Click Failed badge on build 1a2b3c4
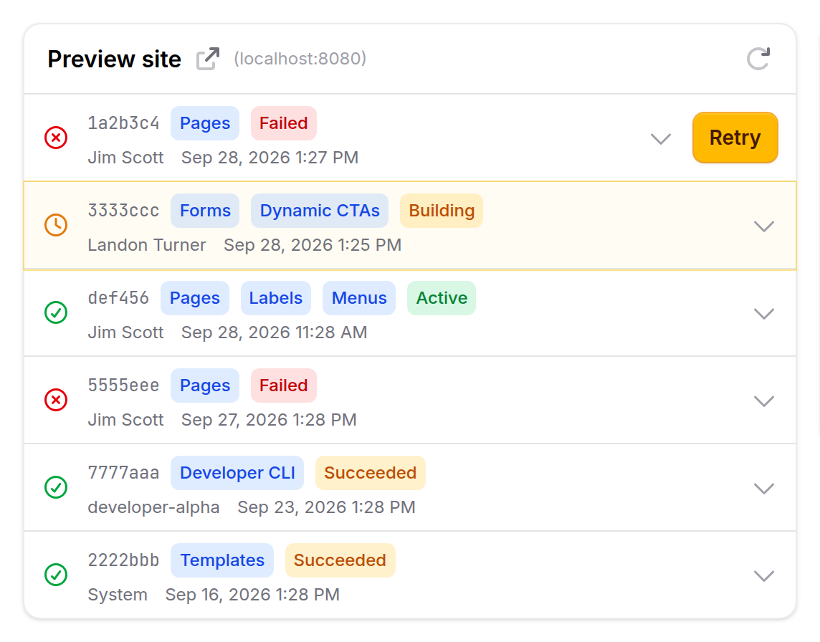The height and width of the screenshot is (642, 820). click(283, 123)
